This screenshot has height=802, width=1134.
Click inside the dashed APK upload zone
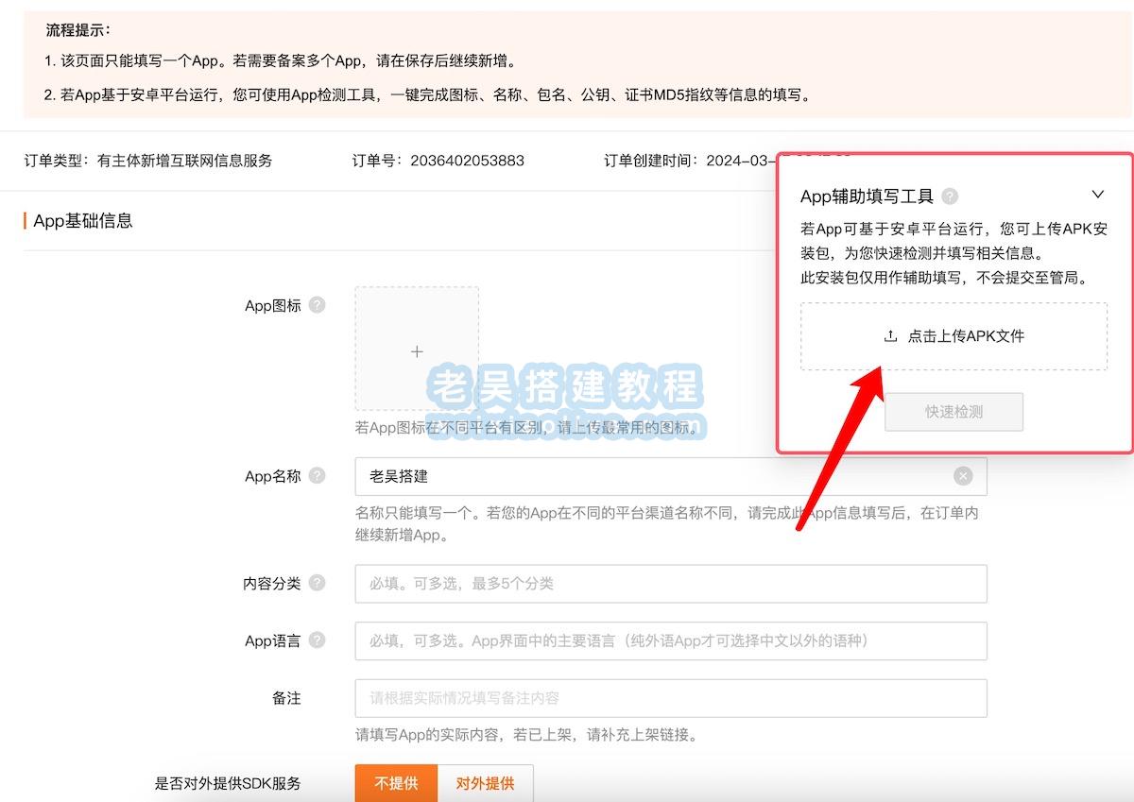pos(954,336)
